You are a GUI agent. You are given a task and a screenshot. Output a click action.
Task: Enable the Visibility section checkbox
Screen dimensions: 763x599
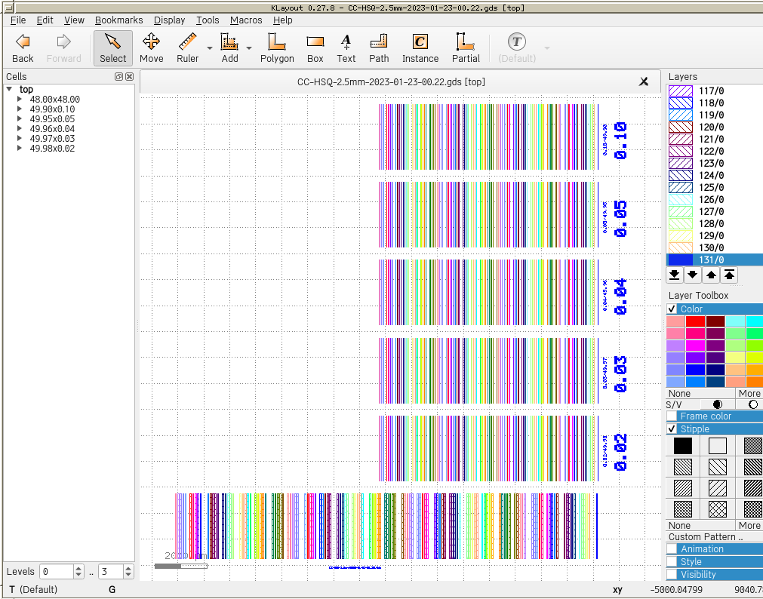point(672,574)
